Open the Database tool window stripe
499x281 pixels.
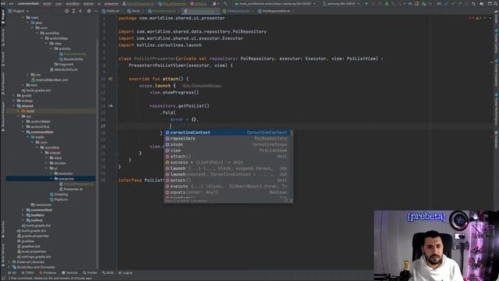(x=496, y=139)
